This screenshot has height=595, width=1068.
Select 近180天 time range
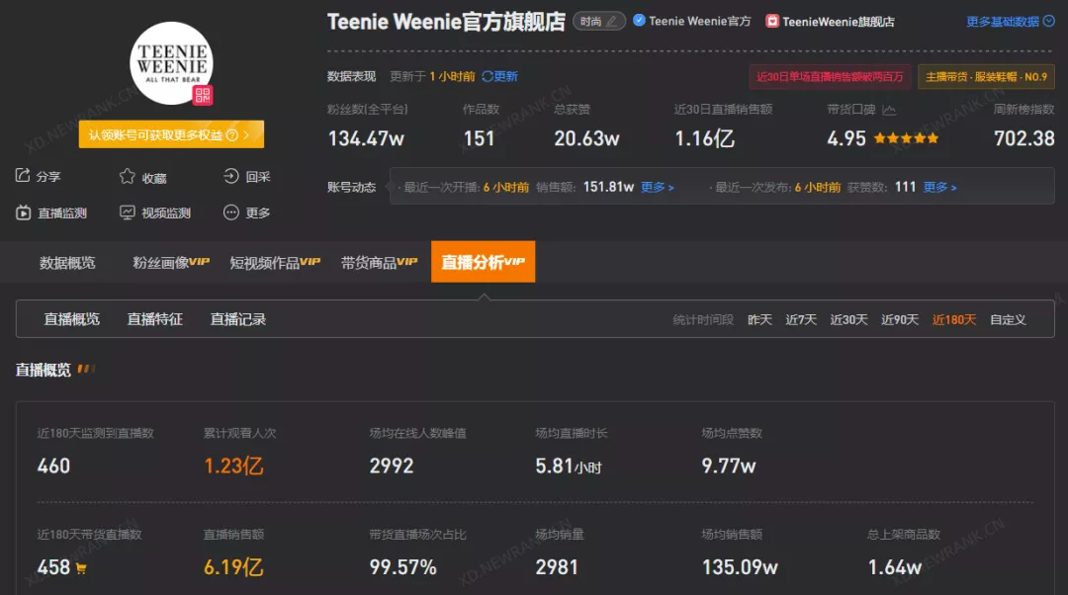tap(953, 320)
